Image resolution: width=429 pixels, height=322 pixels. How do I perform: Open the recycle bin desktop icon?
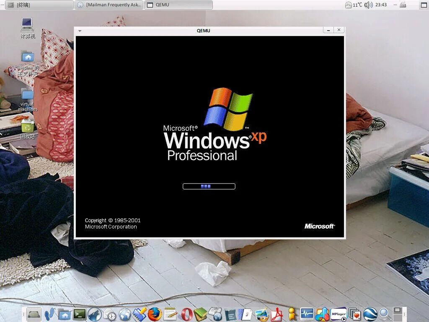[27, 129]
